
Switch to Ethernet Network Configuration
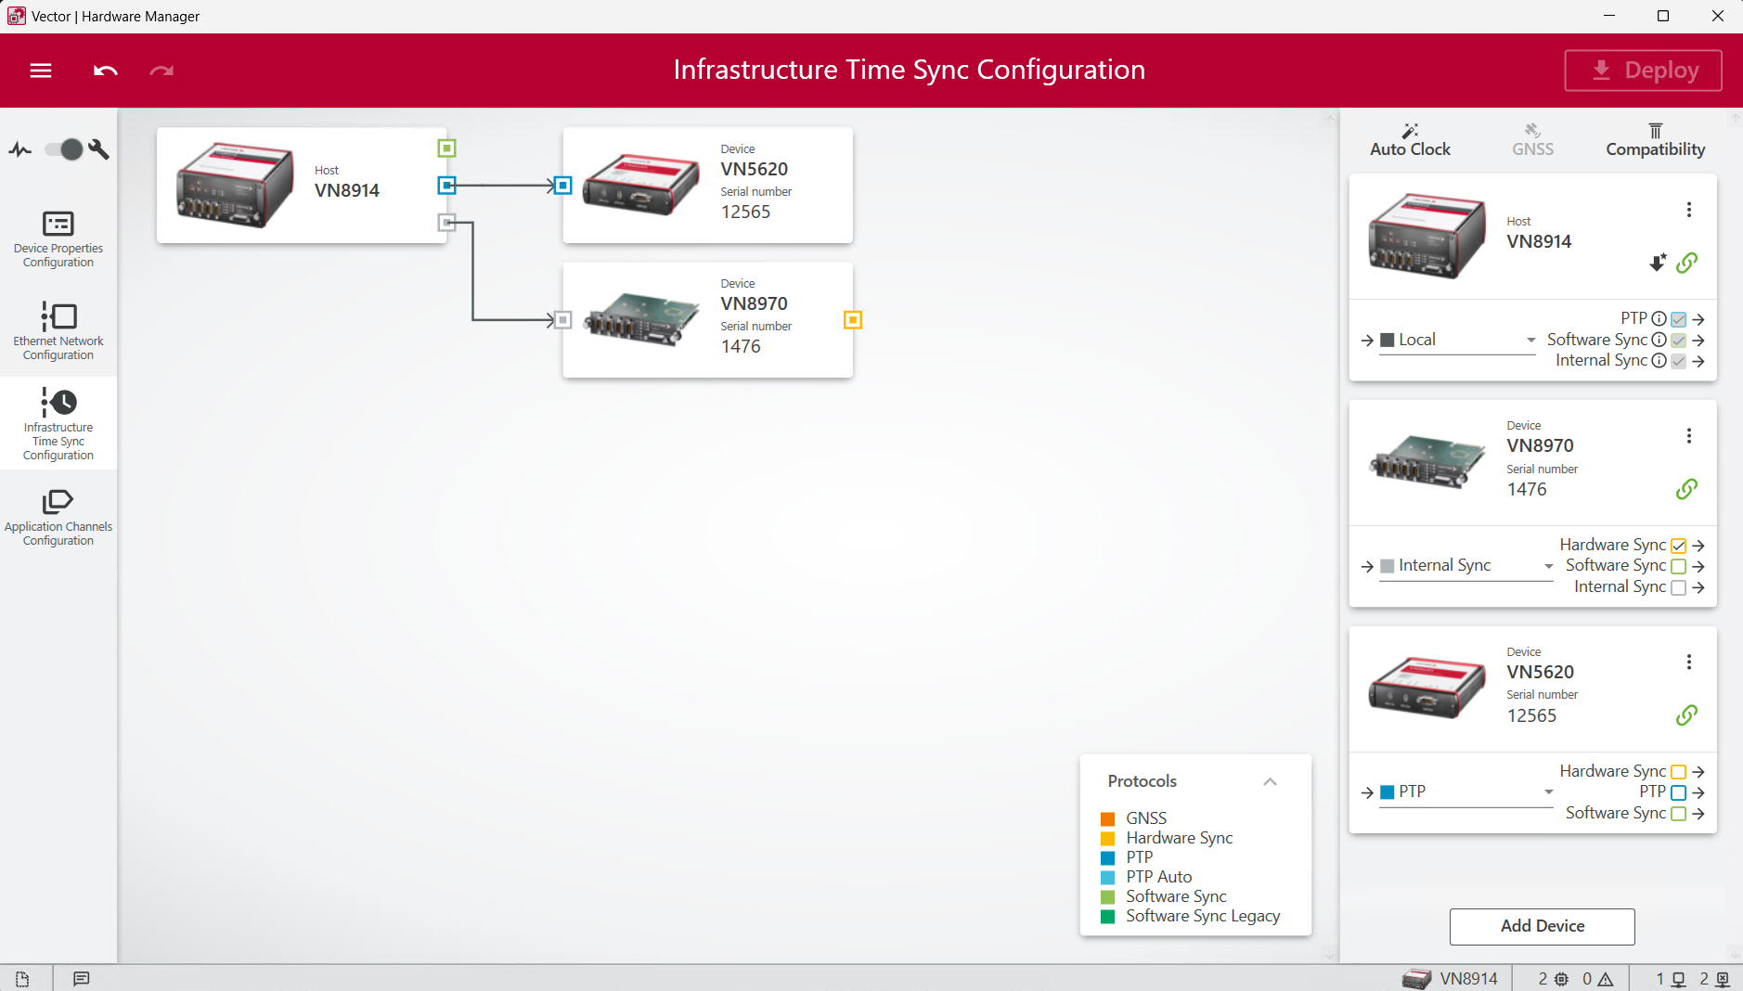pos(58,330)
